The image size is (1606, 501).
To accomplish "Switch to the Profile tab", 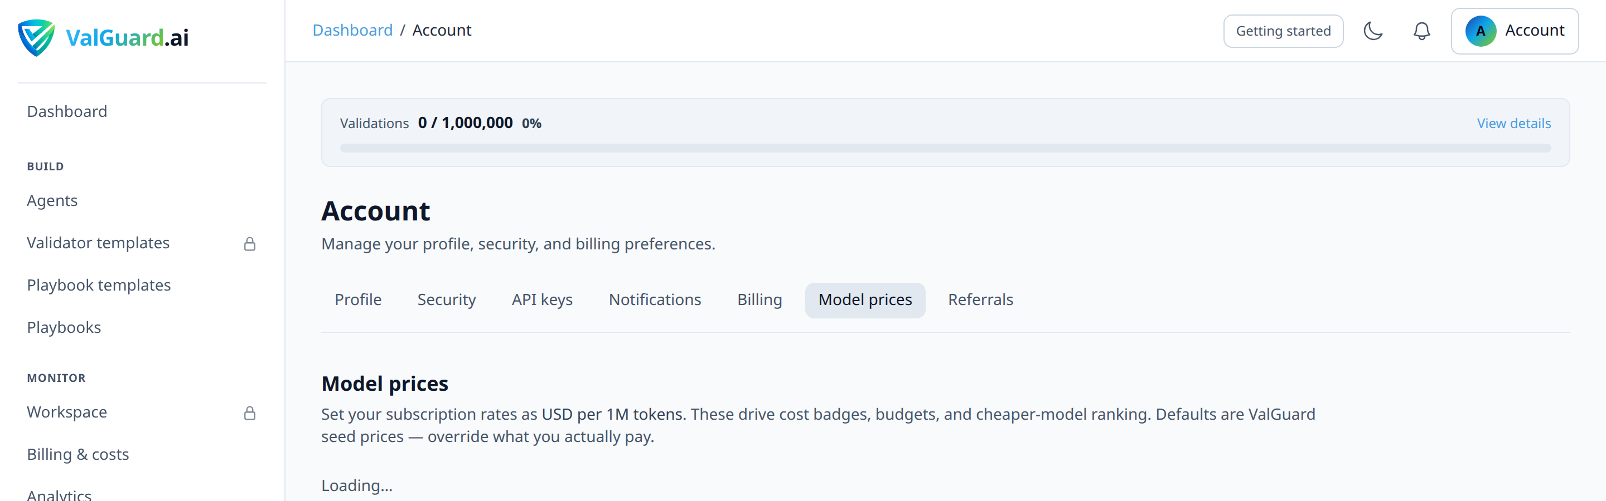I will (358, 300).
